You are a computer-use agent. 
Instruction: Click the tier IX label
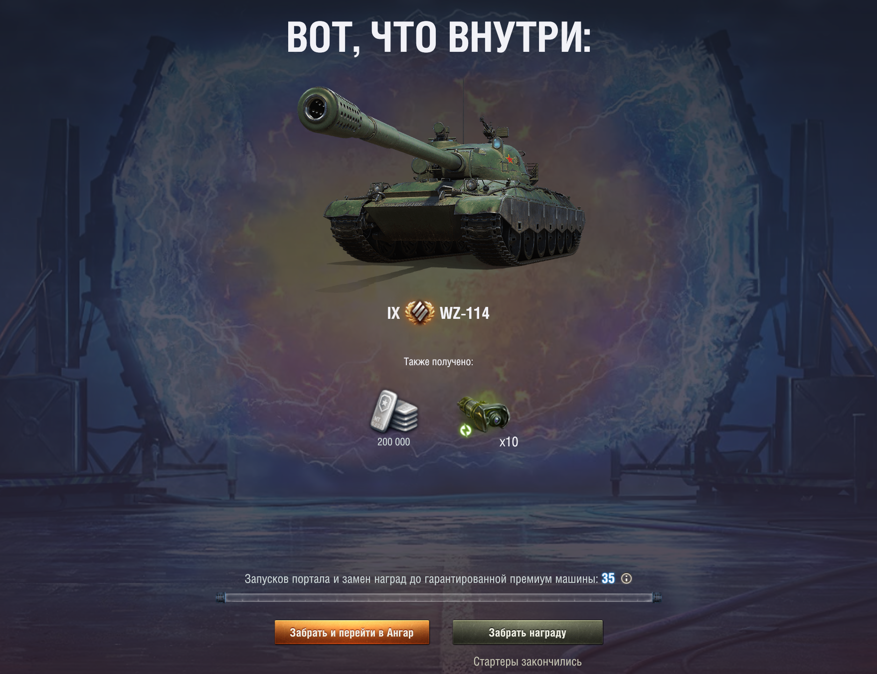coord(393,313)
